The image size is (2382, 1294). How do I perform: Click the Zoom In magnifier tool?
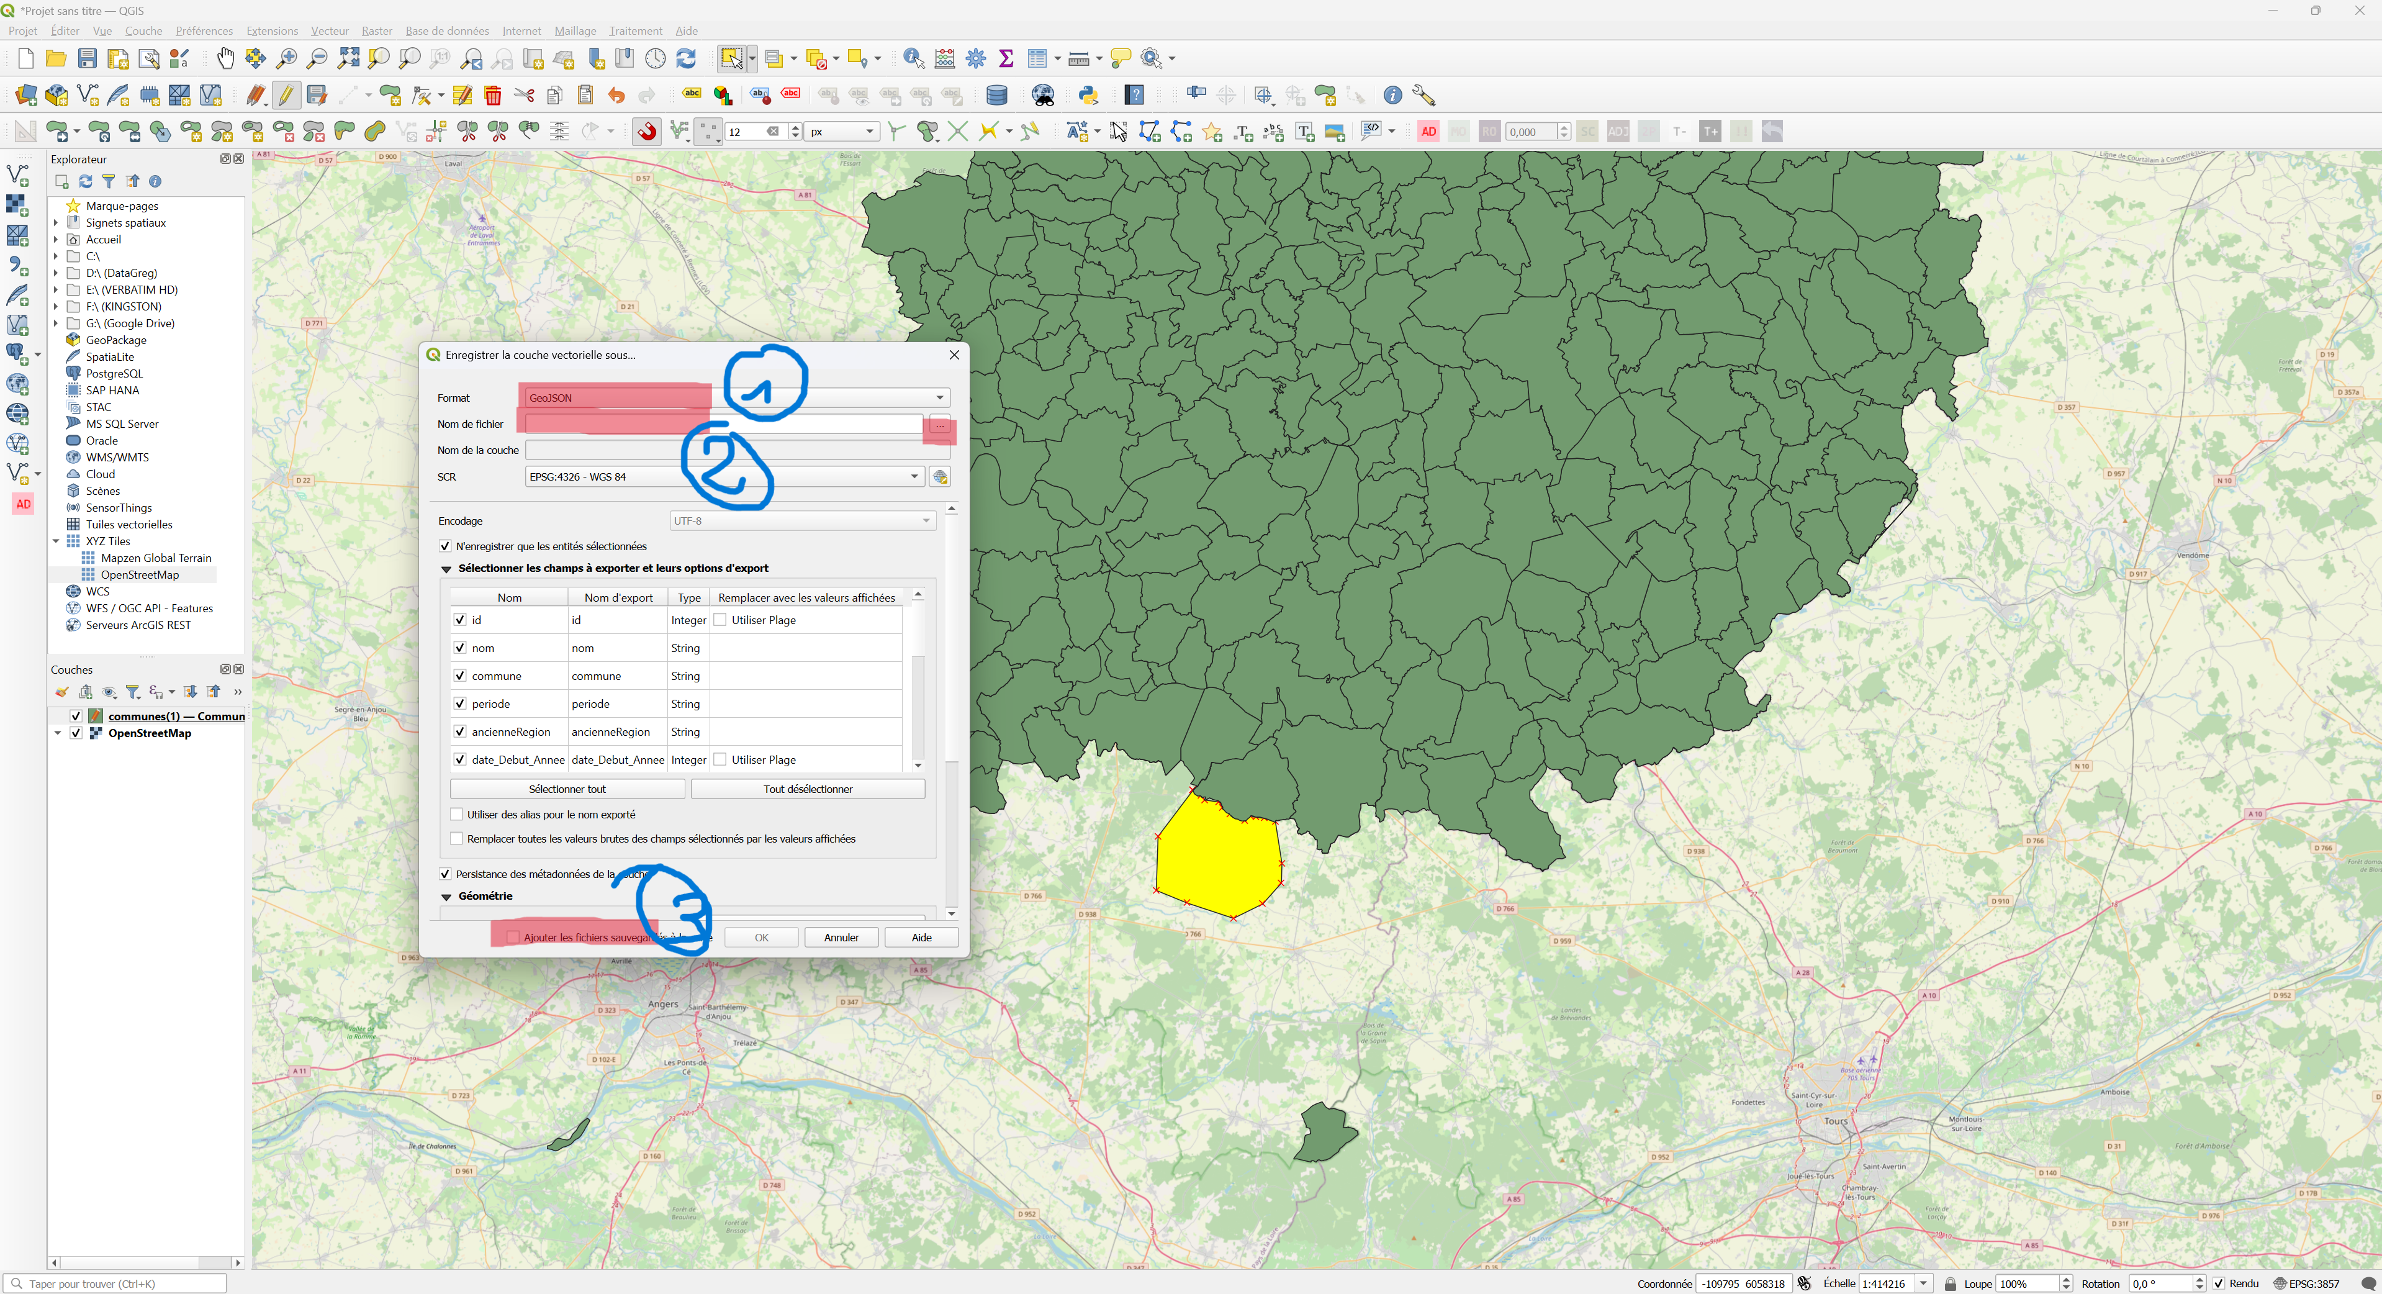pos(287,59)
